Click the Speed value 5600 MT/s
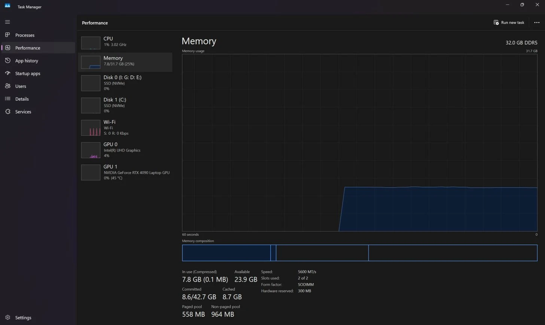Image resolution: width=545 pixels, height=325 pixels. [307, 272]
